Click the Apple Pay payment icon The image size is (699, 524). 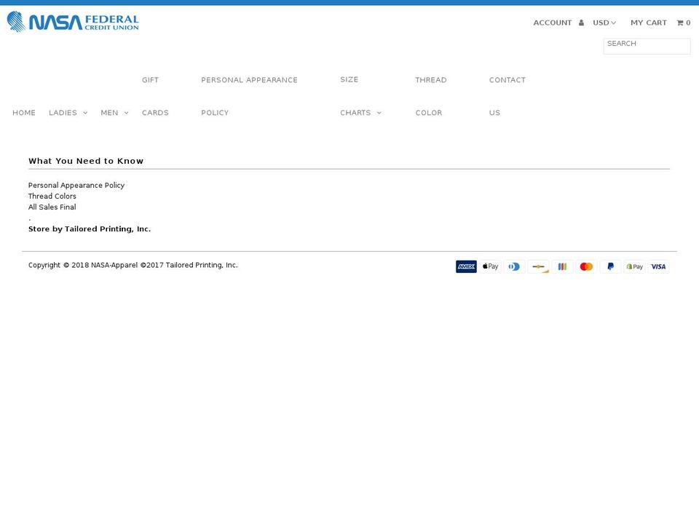490,266
